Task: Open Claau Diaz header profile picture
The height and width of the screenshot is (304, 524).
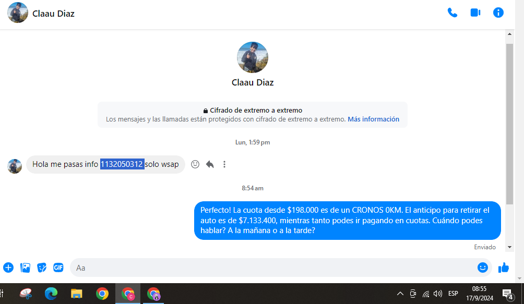Action: pyautogui.click(x=18, y=13)
